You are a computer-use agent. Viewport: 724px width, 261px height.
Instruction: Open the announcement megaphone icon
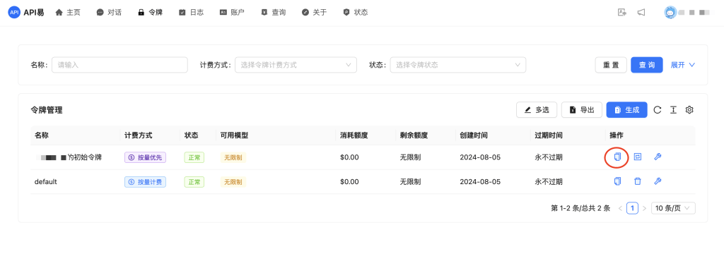[641, 13]
